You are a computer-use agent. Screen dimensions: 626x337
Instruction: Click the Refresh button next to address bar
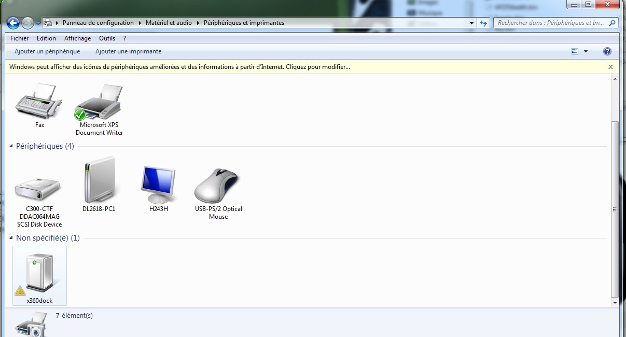[x=483, y=23]
